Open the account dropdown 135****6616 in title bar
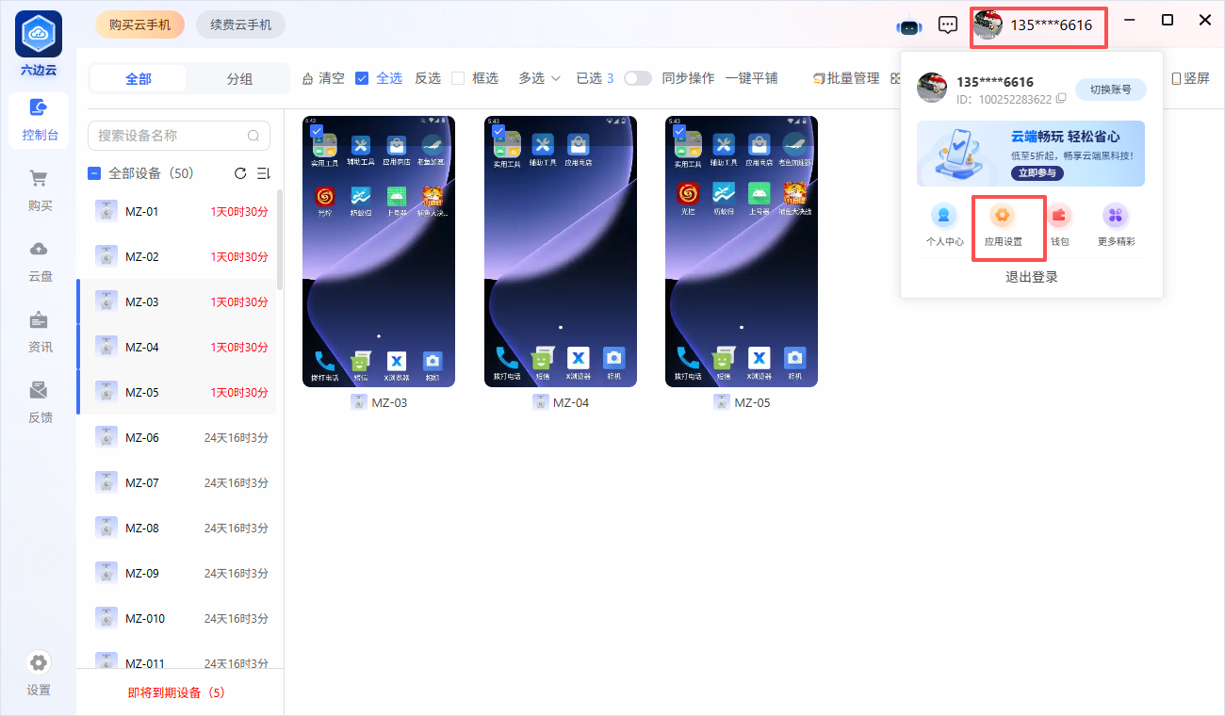 (1038, 25)
